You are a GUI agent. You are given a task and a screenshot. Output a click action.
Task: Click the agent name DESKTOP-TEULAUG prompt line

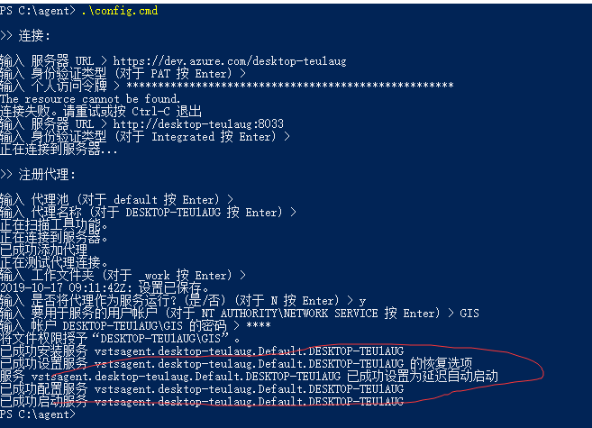pyautogui.click(x=149, y=212)
